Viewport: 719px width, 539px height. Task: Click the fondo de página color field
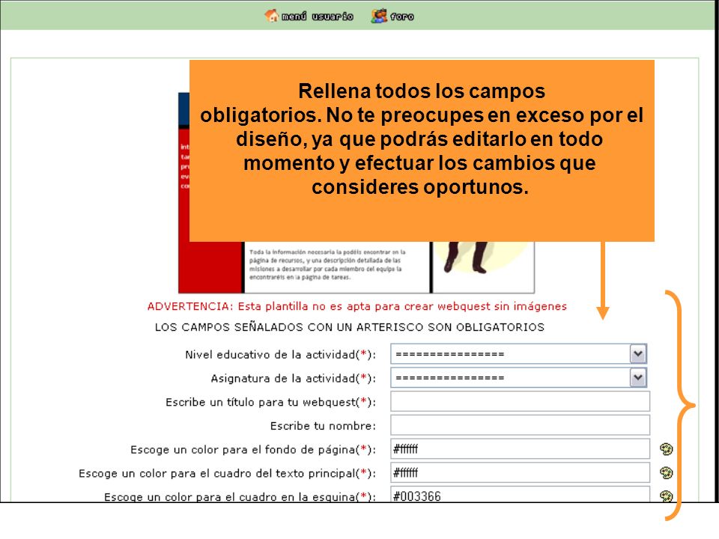520,449
